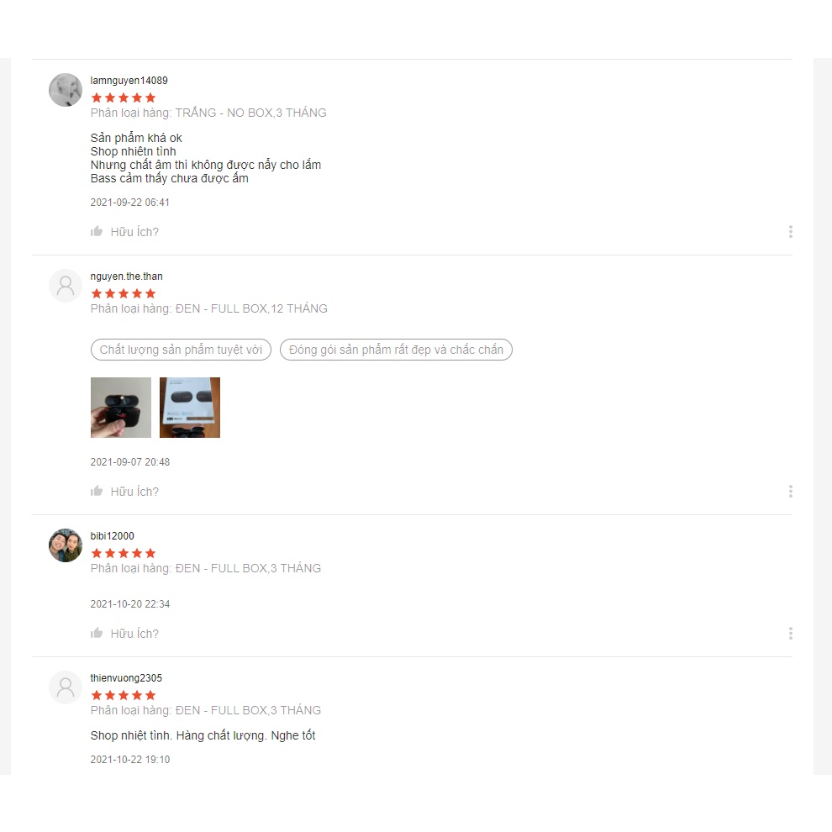Open username thienvuong2305 profile link

126,678
